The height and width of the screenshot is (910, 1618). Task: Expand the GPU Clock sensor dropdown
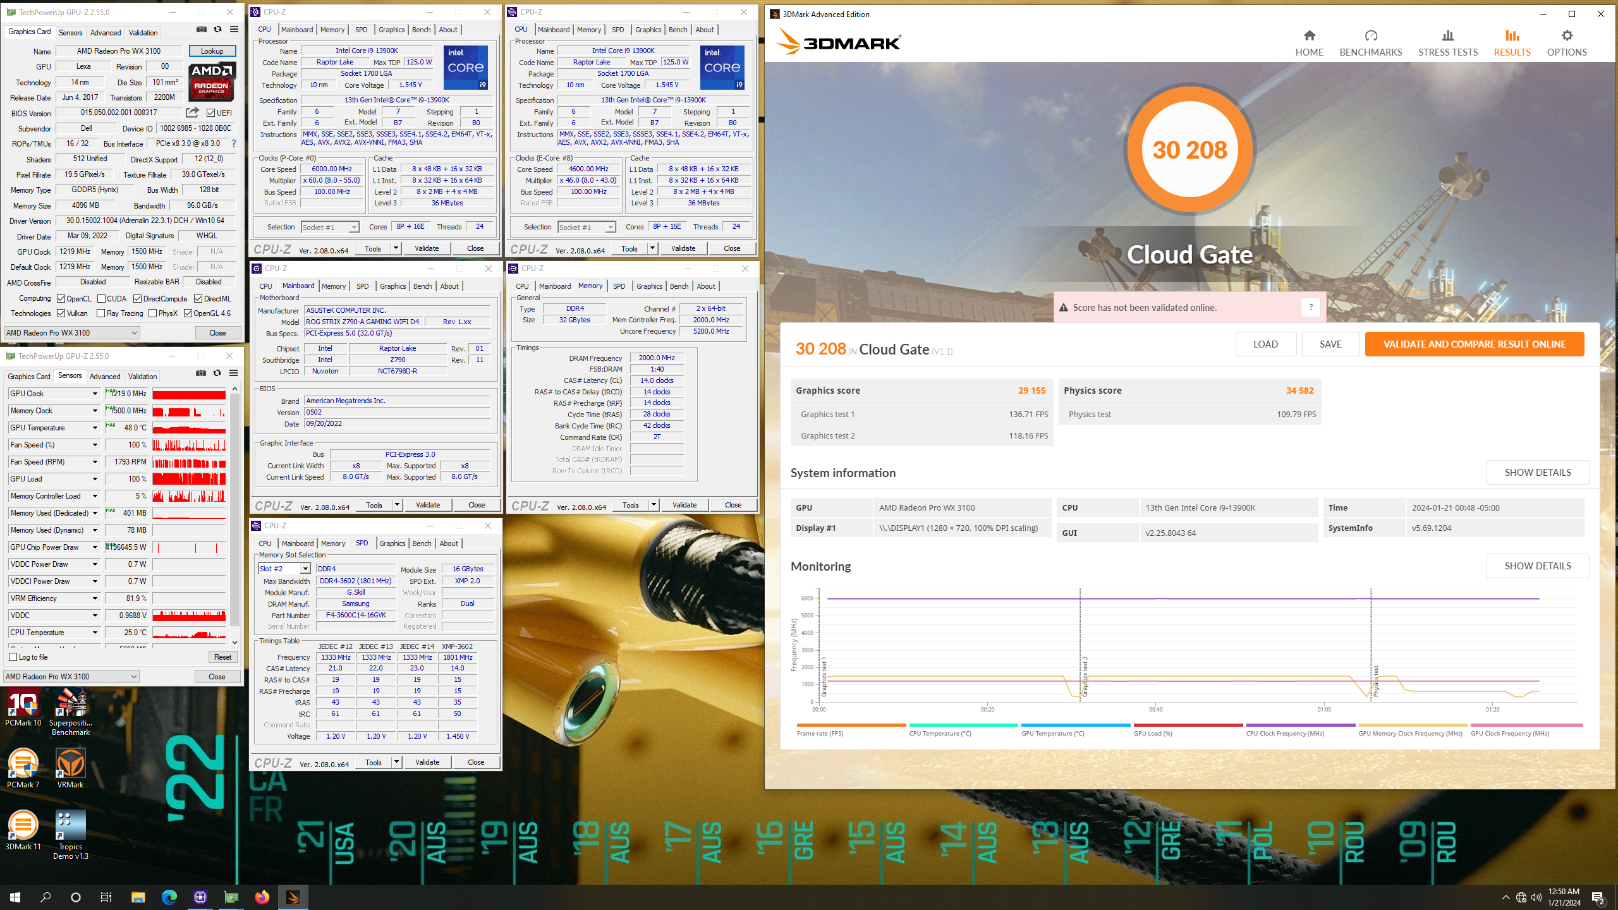point(95,394)
